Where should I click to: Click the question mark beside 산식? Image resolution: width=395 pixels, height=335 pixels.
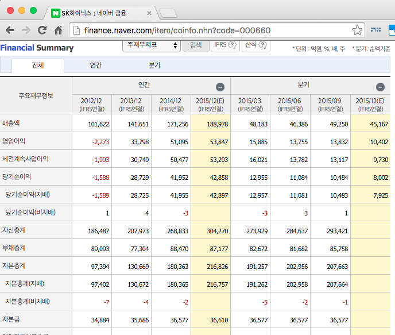tap(262, 45)
